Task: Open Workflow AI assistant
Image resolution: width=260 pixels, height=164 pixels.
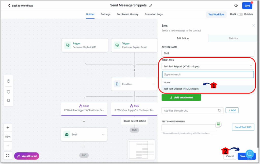Action: [x=27, y=156]
